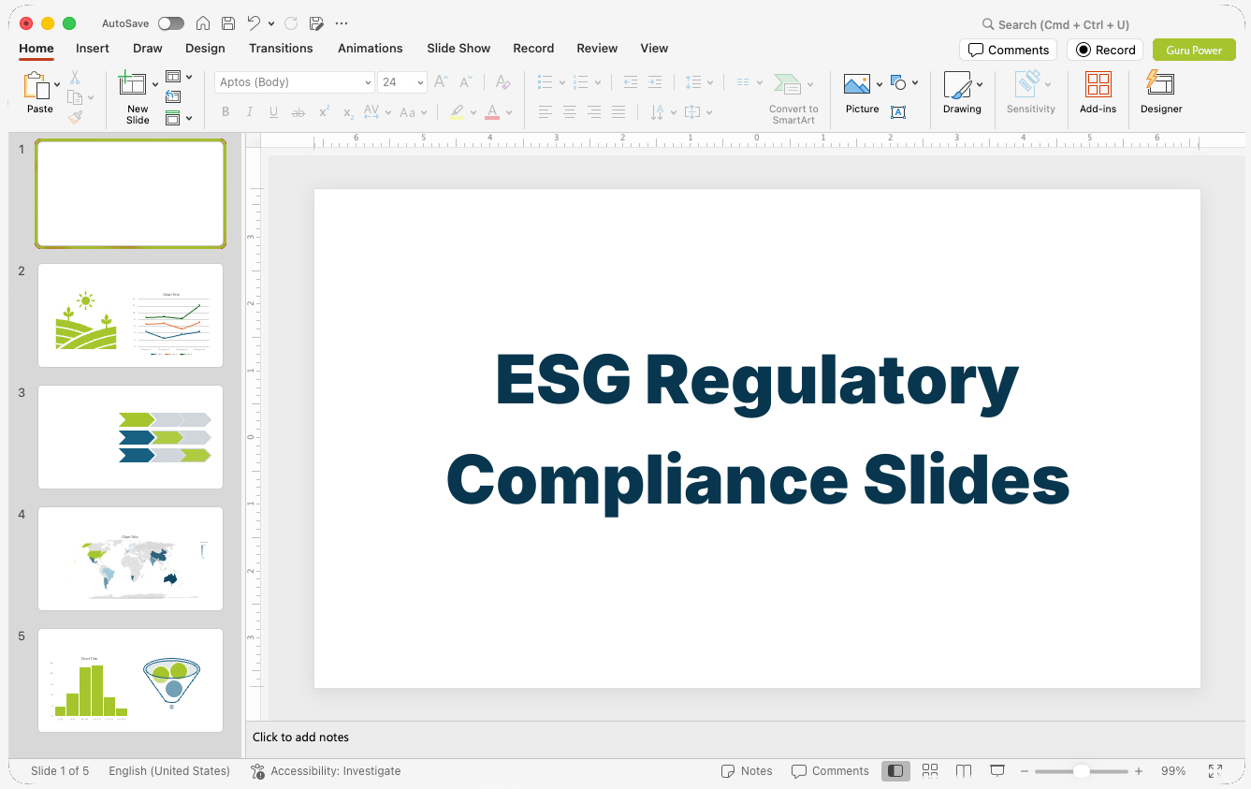Select slide 2 thumbnail with line chart
The width and height of the screenshot is (1251, 789).
coord(131,315)
